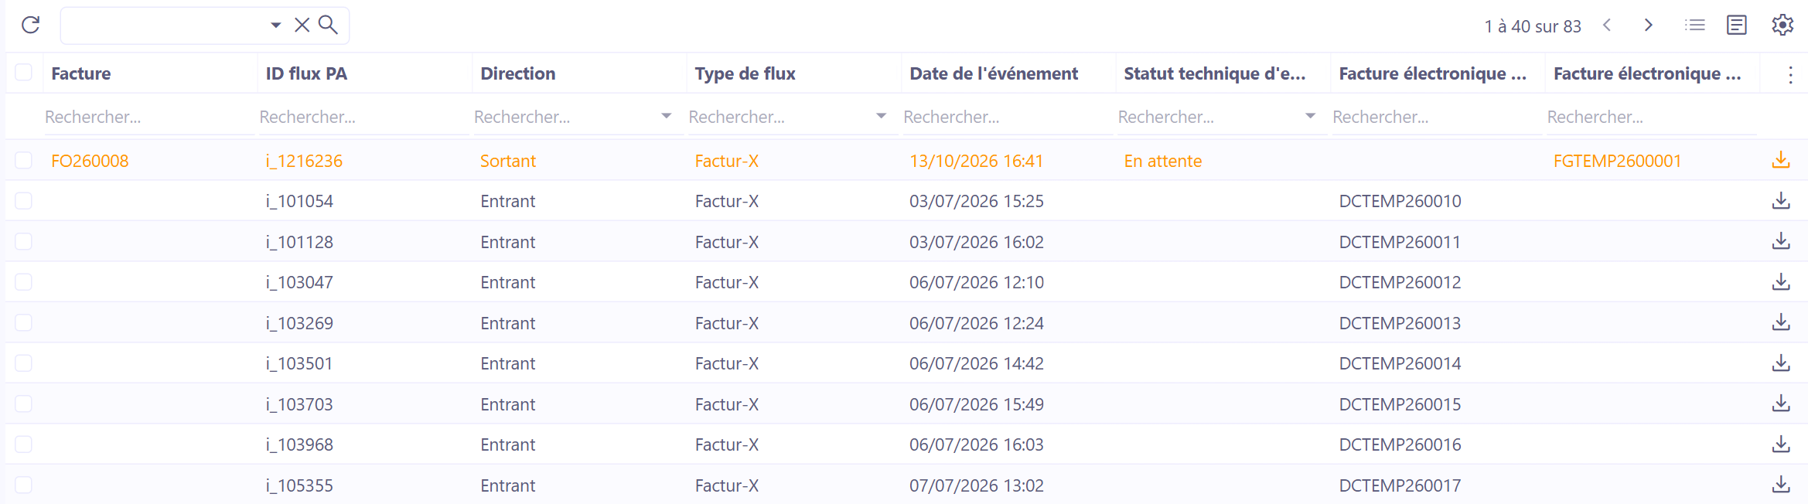Check the row i_101128 checkbox
1808x504 pixels.
pos(24,241)
